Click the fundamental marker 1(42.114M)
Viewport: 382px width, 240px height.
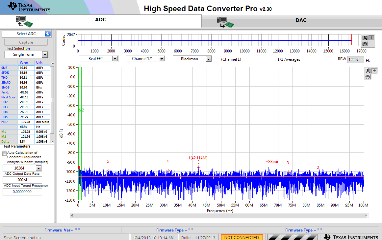click(x=198, y=158)
